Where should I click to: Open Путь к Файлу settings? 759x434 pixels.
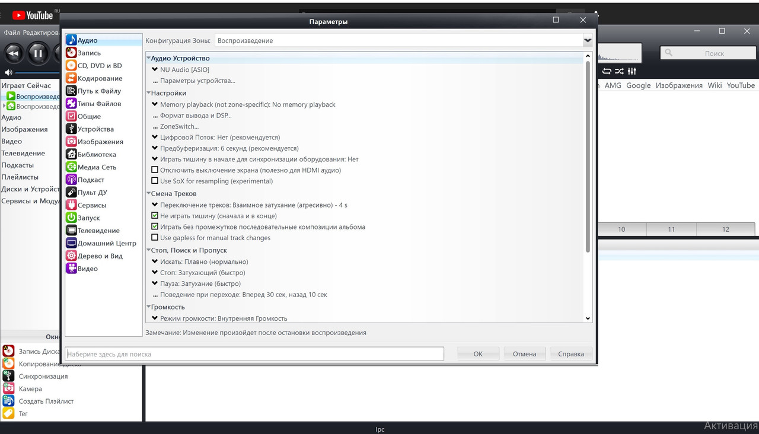(x=99, y=91)
